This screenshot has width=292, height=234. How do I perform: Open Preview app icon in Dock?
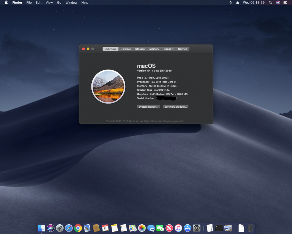pyautogui.click(x=228, y=228)
